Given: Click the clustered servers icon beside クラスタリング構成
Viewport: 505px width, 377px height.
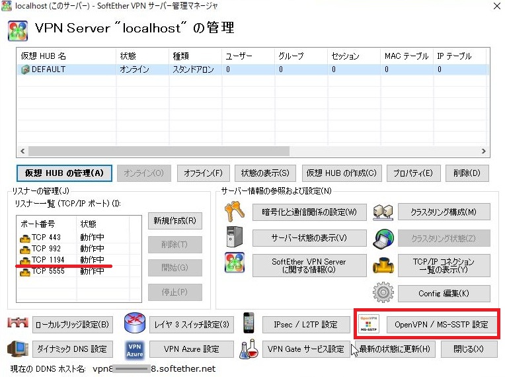Looking at the screenshot, I should coord(383,212).
